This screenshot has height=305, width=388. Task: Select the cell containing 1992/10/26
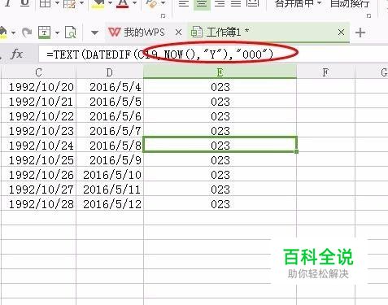[x=38, y=175]
